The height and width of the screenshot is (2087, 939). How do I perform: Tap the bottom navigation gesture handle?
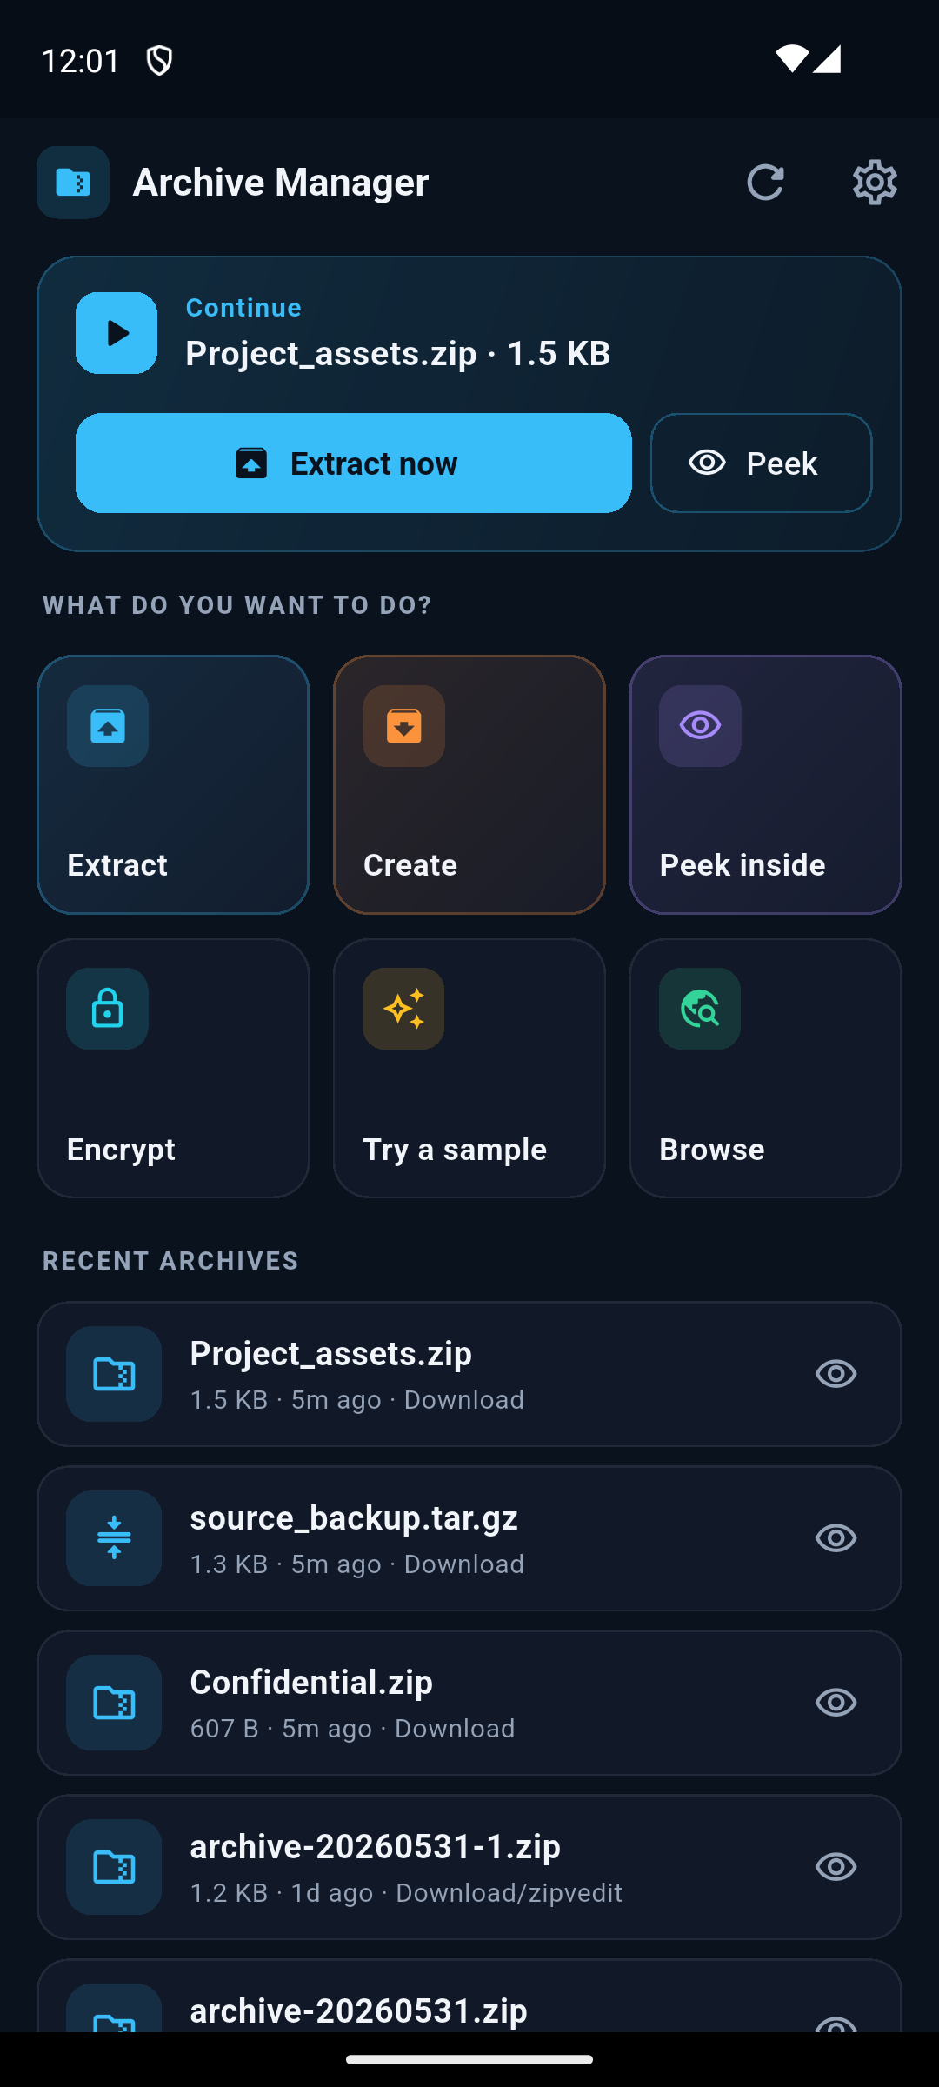click(469, 2059)
